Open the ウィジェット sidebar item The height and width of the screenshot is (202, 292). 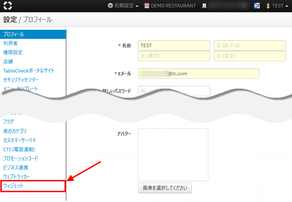point(13,186)
